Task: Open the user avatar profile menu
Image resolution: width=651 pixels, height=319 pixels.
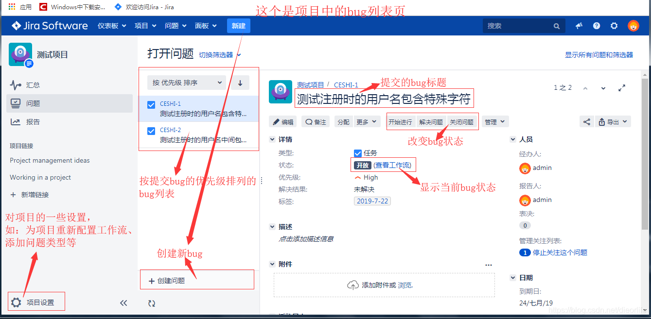Action: [x=633, y=26]
